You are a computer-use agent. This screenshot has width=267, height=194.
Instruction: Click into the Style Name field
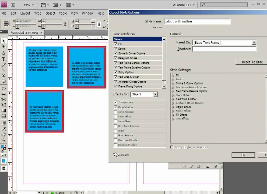pyautogui.click(x=197, y=22)
